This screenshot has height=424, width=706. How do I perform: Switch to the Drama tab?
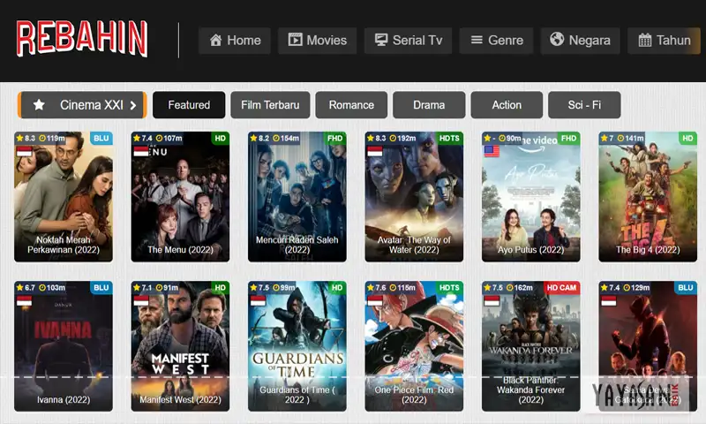[429, 105]
